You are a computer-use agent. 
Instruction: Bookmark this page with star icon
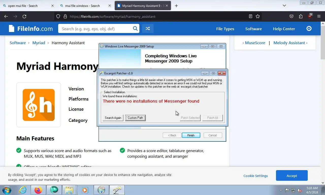(258, 17)
